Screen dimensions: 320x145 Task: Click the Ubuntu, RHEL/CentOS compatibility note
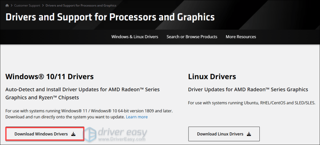251,103
